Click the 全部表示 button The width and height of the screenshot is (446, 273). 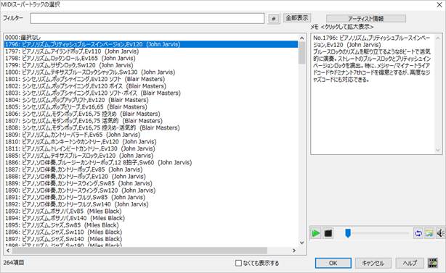pyautogui.click(x=297, y=18)
